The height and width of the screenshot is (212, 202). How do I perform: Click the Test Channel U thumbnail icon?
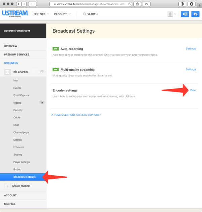(7, 72)
